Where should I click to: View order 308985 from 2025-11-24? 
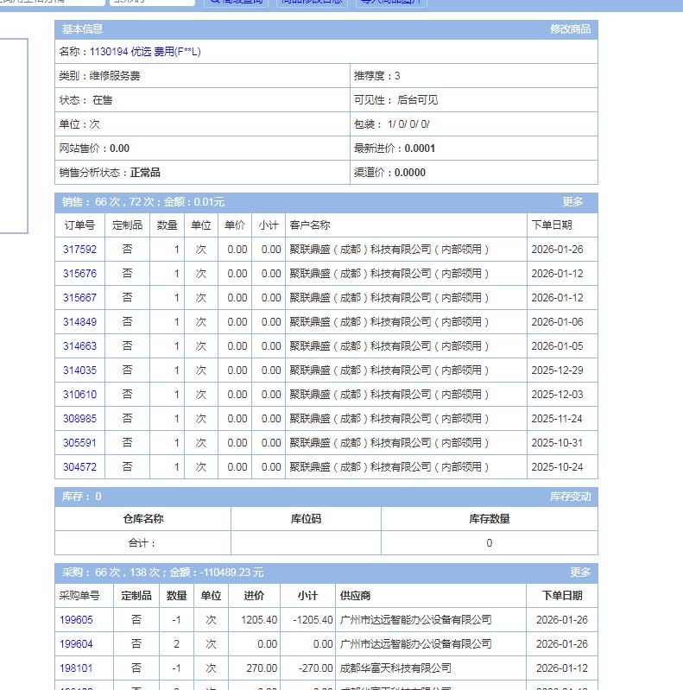[x=79, y=419]
